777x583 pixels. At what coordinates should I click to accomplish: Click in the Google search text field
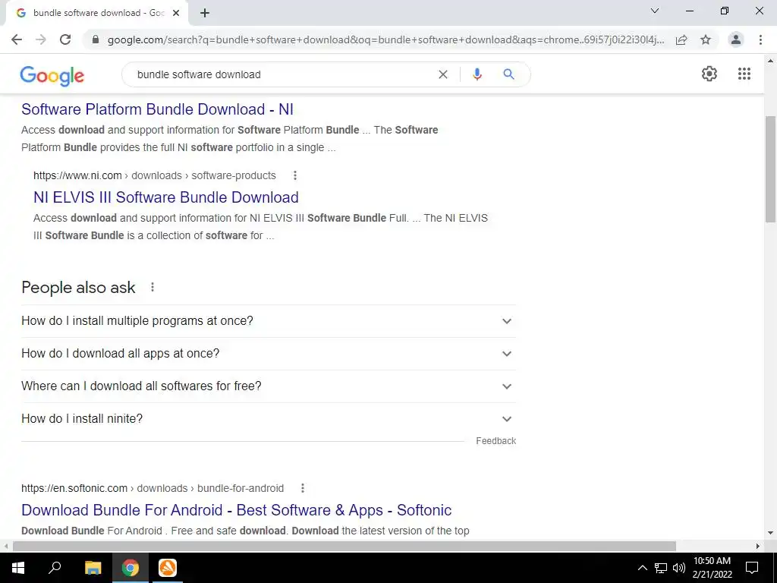(x=282, y=74)
